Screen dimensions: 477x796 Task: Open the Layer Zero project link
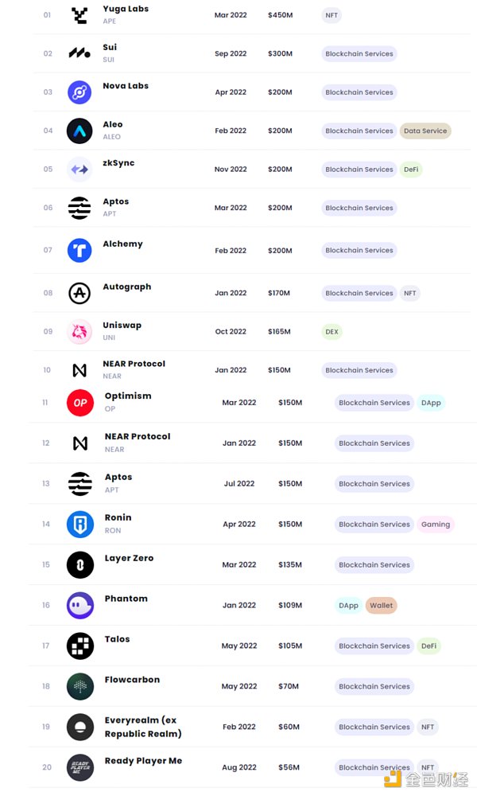point(129,559)
